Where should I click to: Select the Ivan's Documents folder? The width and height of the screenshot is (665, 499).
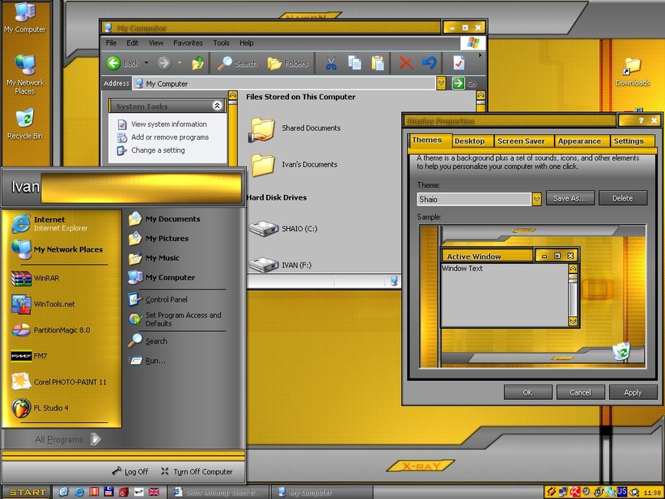[294, 164]
